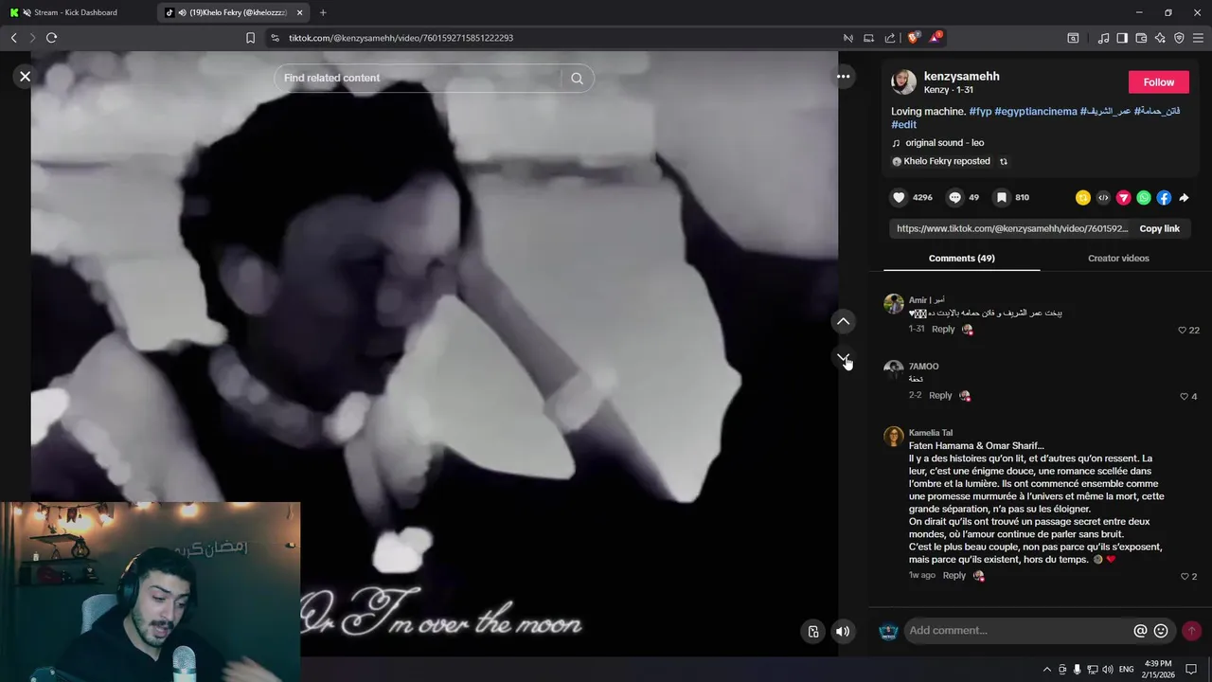Click the Add comment input field
The height and width of the screenshot is (682, 1212).
[x=1018, y=631]
